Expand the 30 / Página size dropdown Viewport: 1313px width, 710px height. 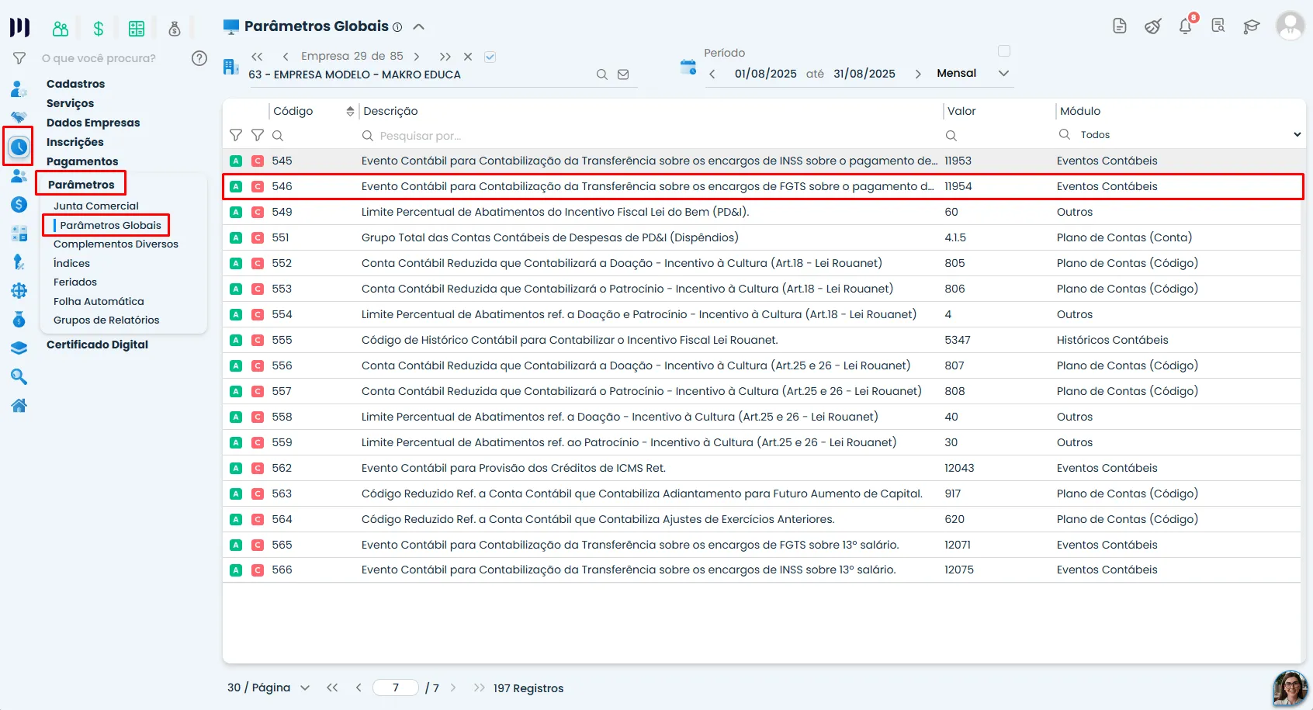tap(268, 687)
